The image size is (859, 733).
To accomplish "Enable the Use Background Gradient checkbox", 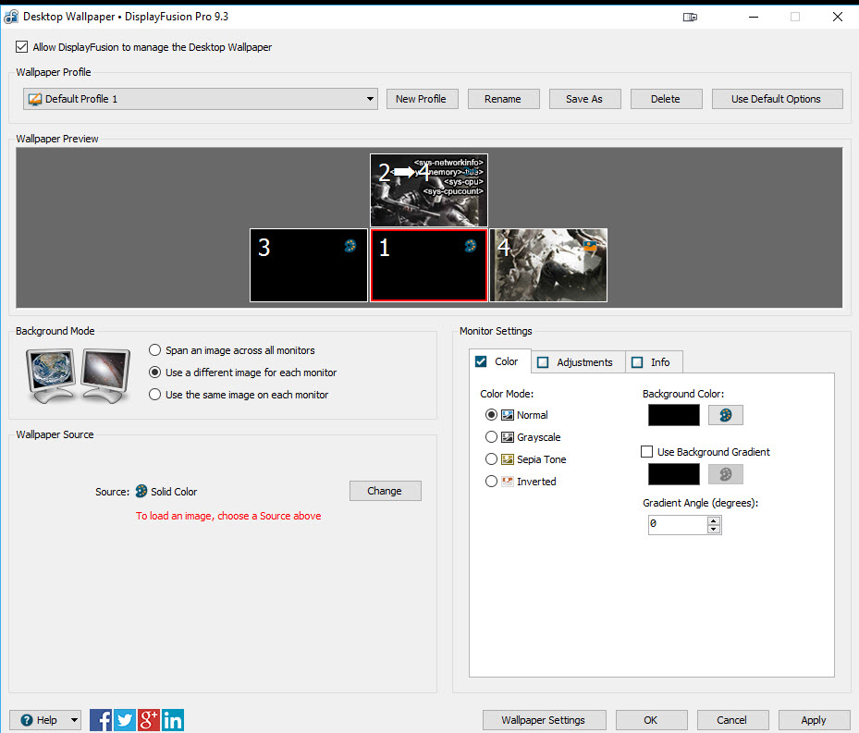I will (647, 452).
